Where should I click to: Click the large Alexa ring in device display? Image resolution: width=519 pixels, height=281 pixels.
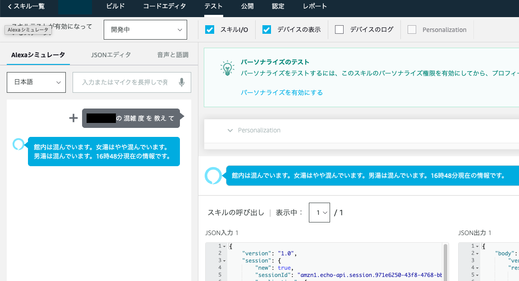[213, 176]
